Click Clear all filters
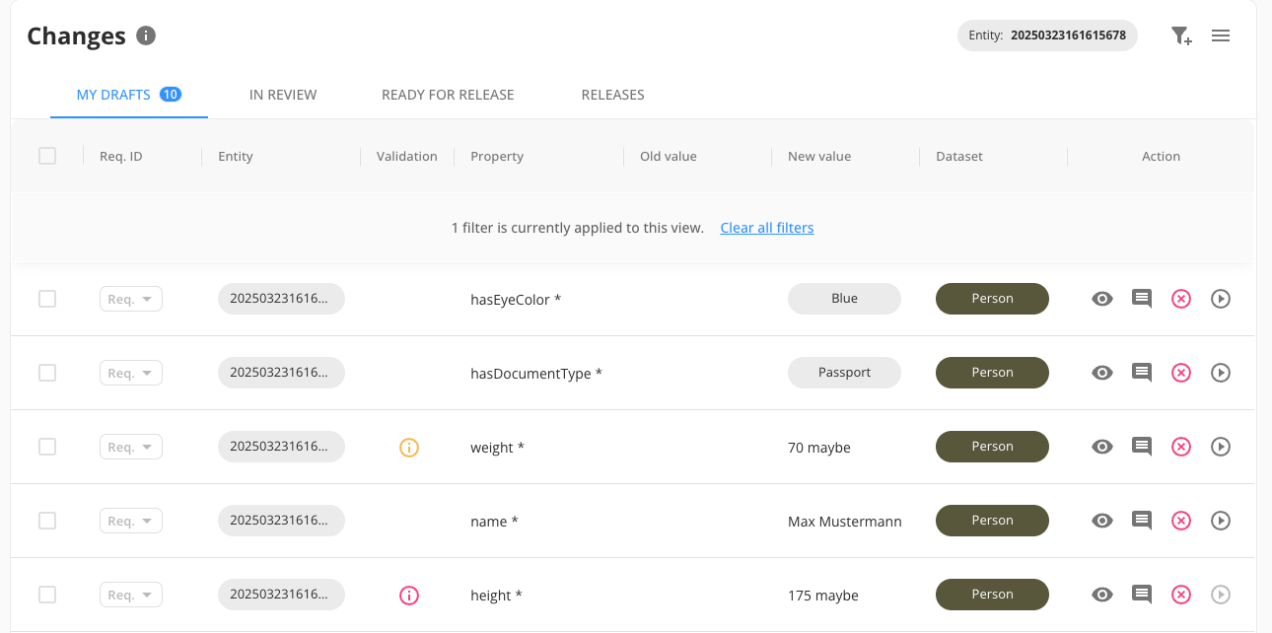Screen dimensions: 1272x633 coord(766,228)
